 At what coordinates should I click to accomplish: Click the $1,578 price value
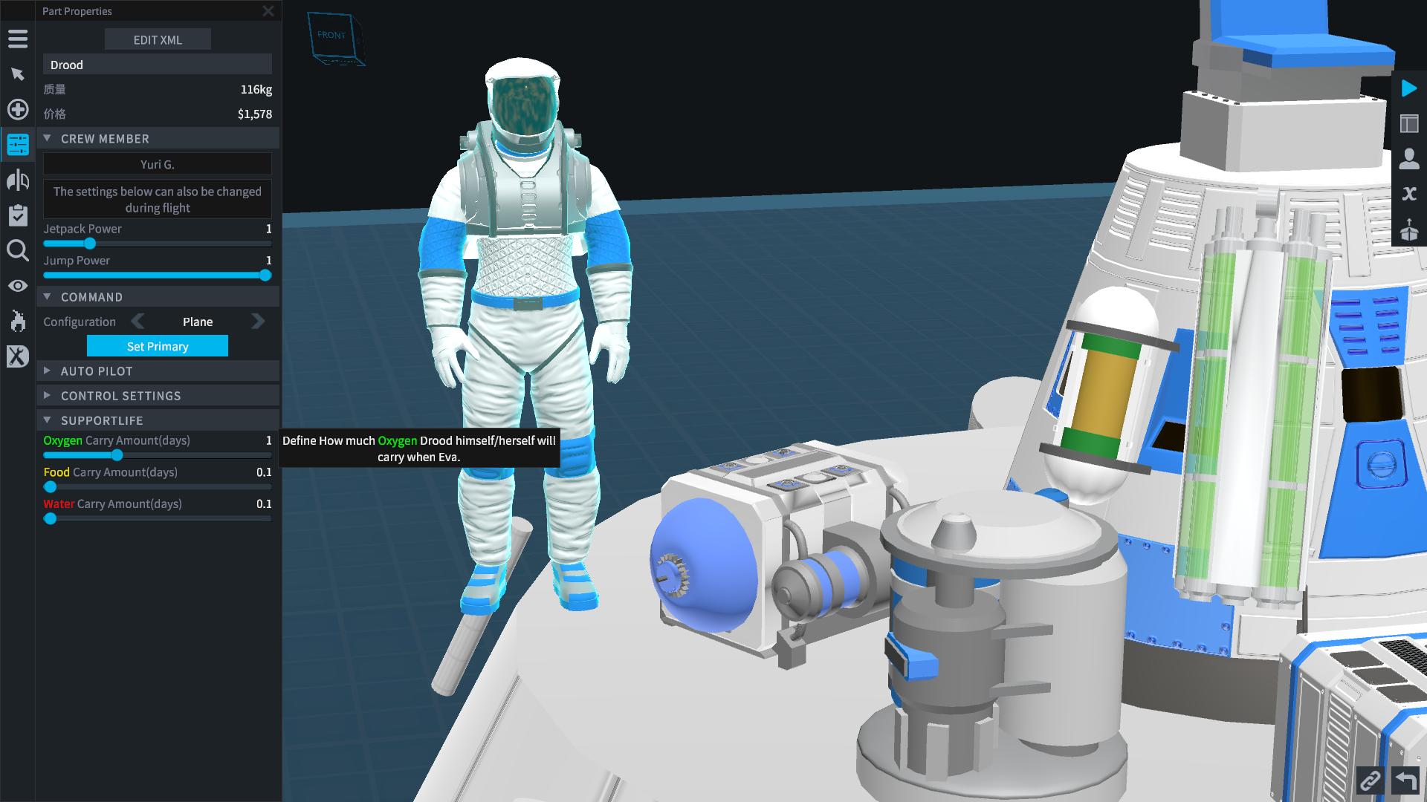click(254, 114)
